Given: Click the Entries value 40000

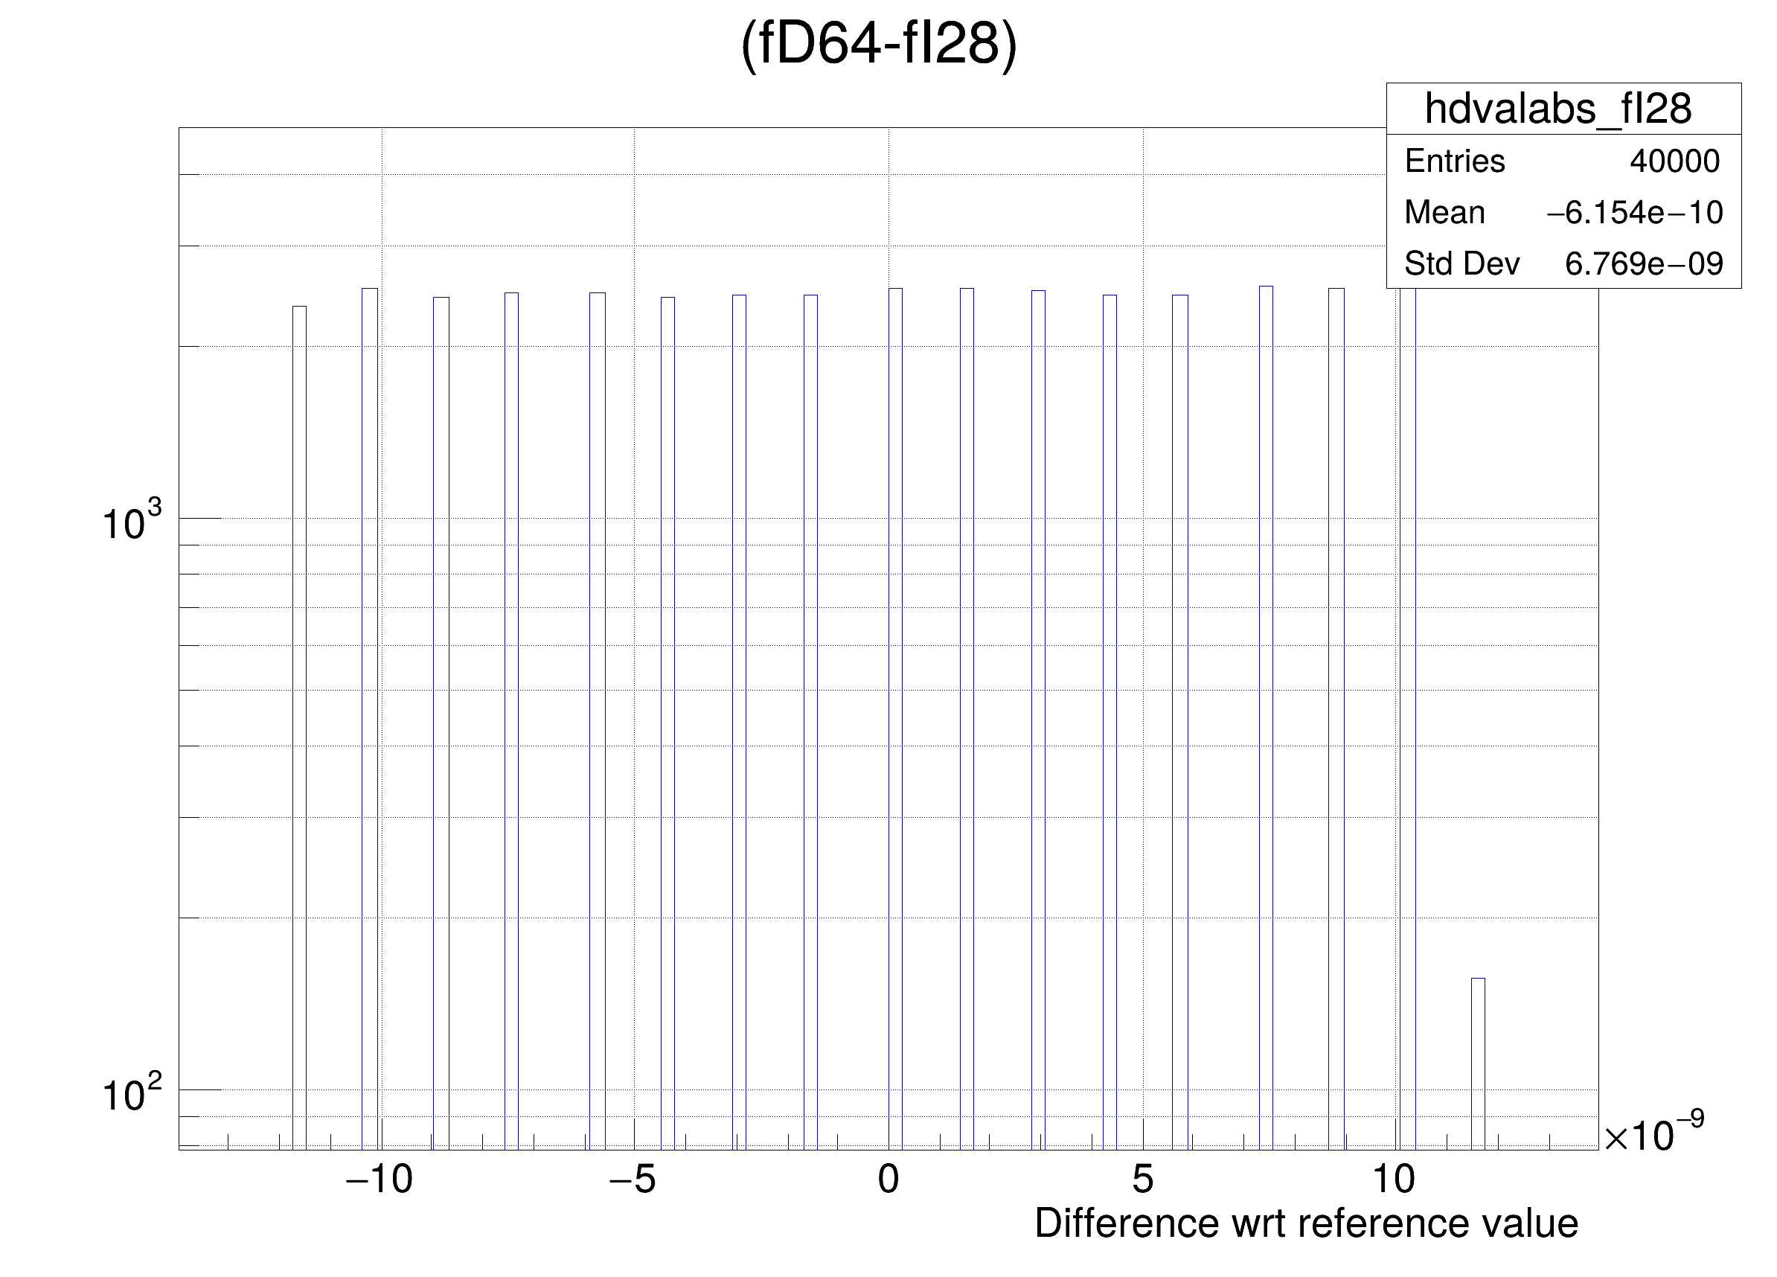Looking at the screenshot, I should click(1674, 161).
